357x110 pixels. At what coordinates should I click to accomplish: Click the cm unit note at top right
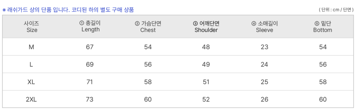tap(336, 10)
